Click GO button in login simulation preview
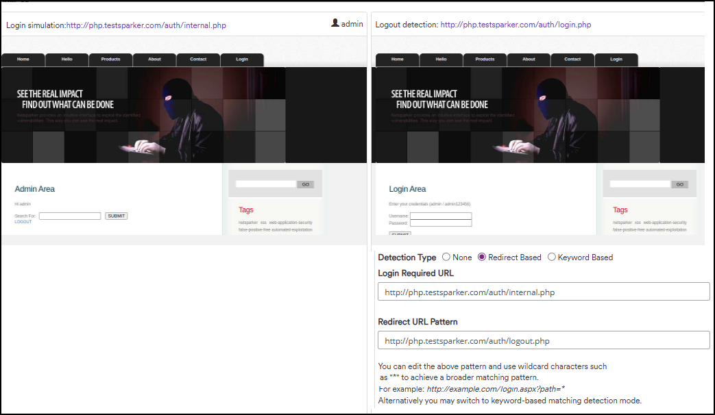 click(x=306, y=184)
